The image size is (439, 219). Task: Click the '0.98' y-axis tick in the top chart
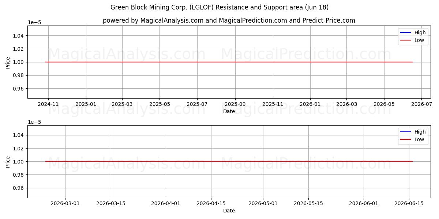click(19, 75)
